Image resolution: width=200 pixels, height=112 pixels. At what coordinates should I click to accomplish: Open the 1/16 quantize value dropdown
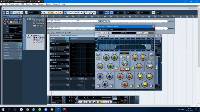(145, 12)
